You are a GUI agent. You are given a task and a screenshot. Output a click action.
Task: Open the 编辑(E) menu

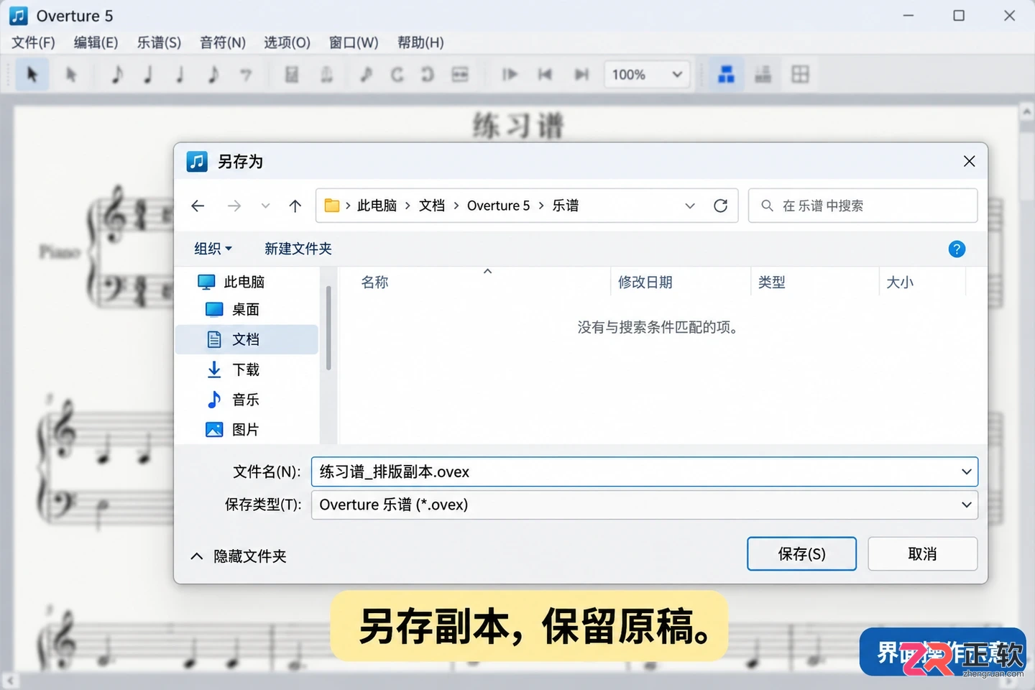click(96, 42)
